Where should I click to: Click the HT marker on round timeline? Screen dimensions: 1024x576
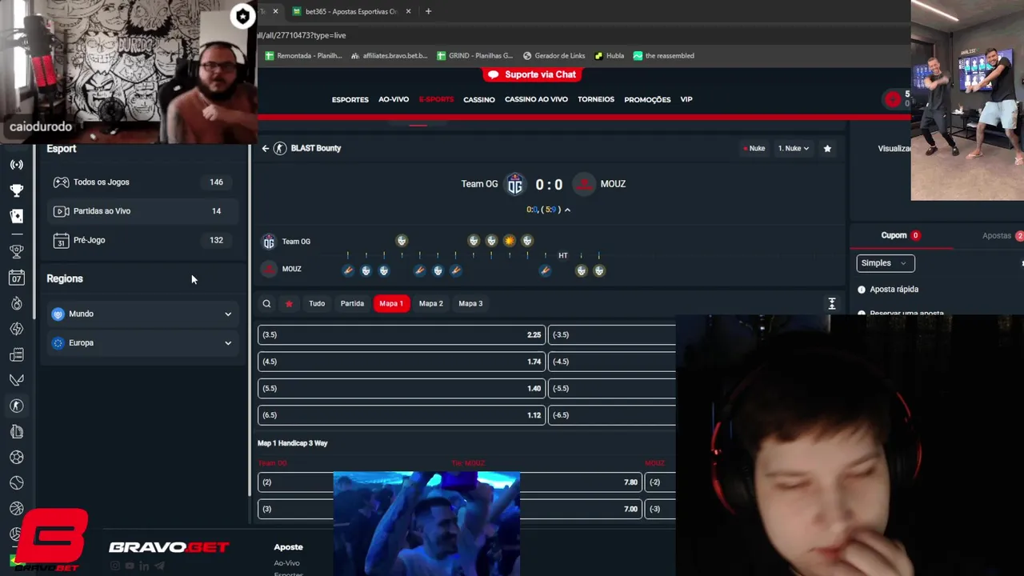[x=563, y=256]
